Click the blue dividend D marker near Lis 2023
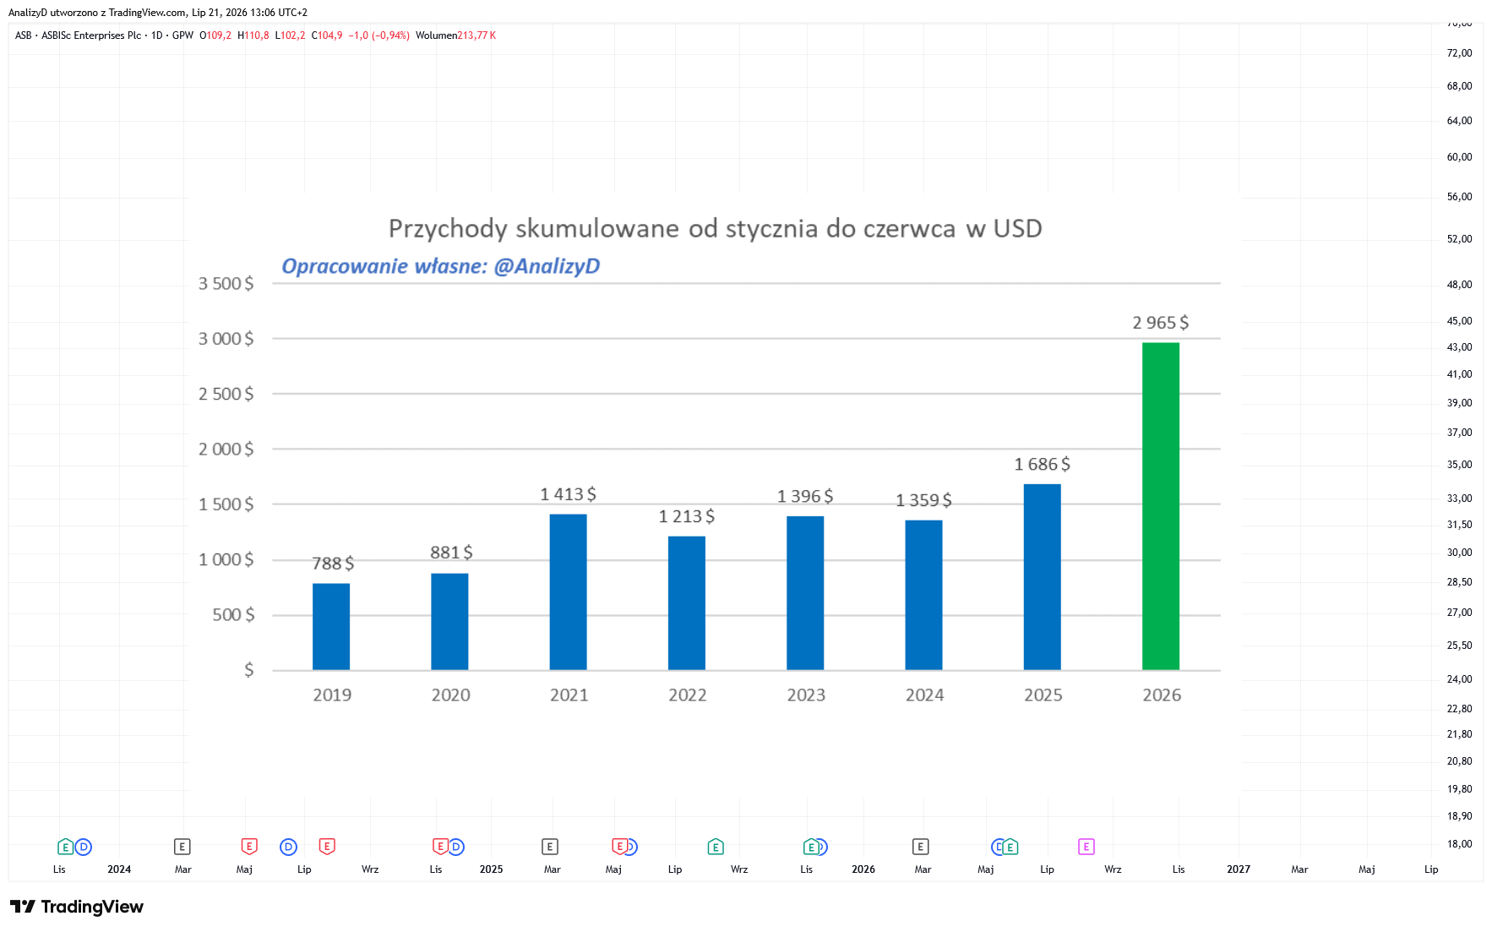This screenshot has width=1492, height=932. pyautogui.click(x=84, y=847)
